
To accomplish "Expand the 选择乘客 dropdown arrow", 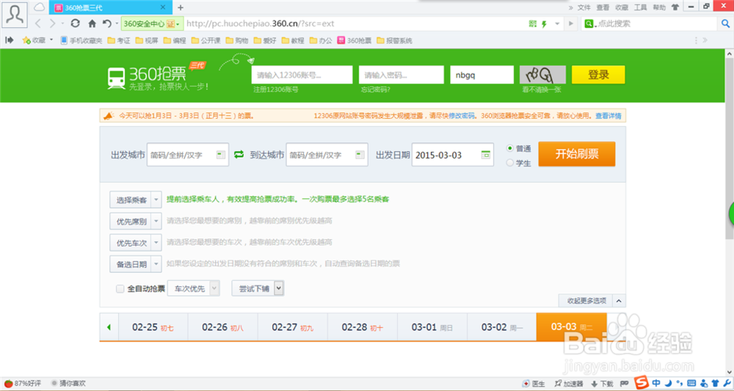I will coord(156,200).
